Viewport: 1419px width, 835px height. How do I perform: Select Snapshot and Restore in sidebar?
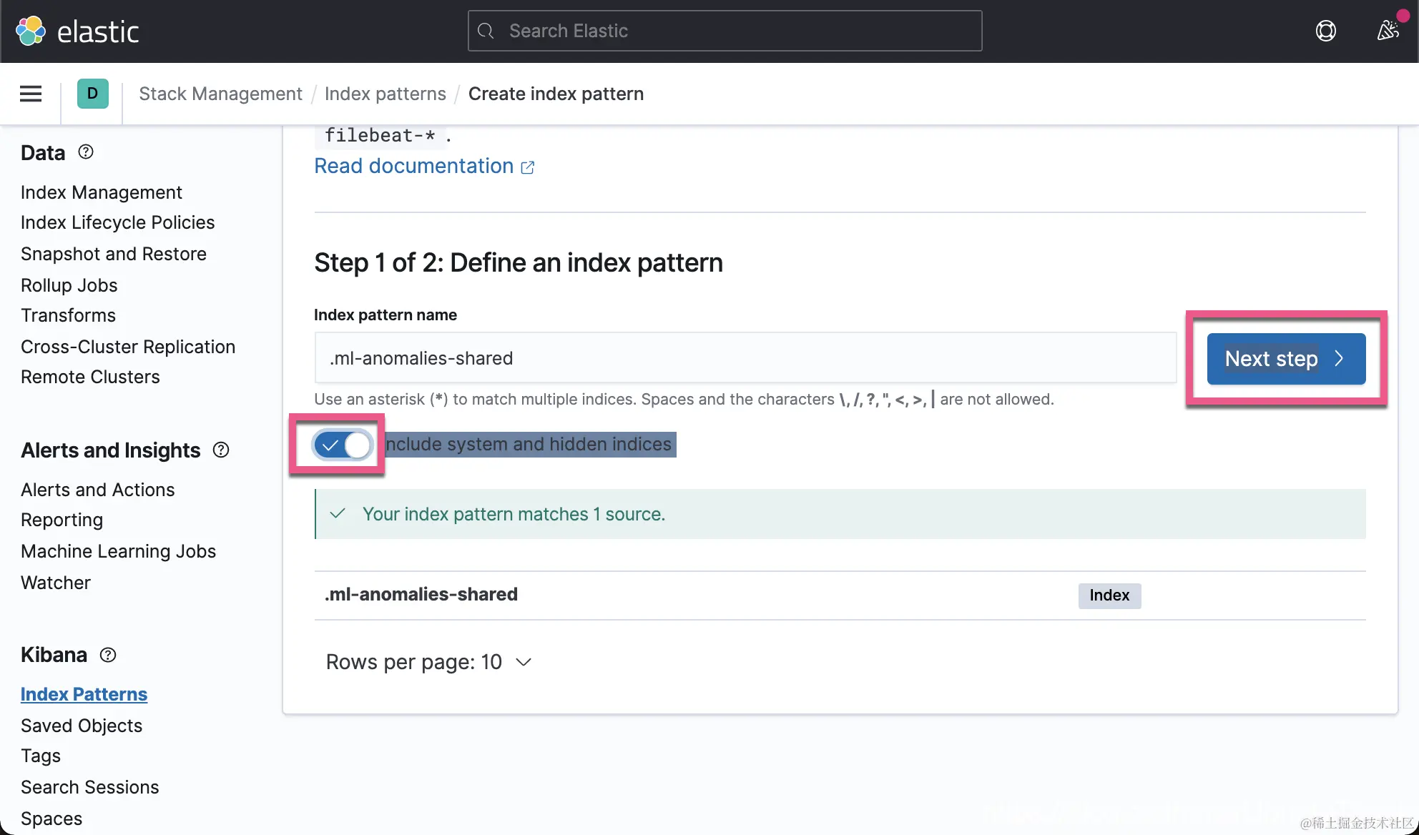[113, 254]
